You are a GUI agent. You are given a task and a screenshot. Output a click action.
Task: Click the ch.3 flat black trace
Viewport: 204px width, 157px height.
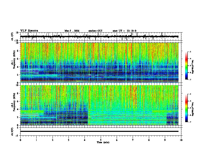click(x=99, y=131)
